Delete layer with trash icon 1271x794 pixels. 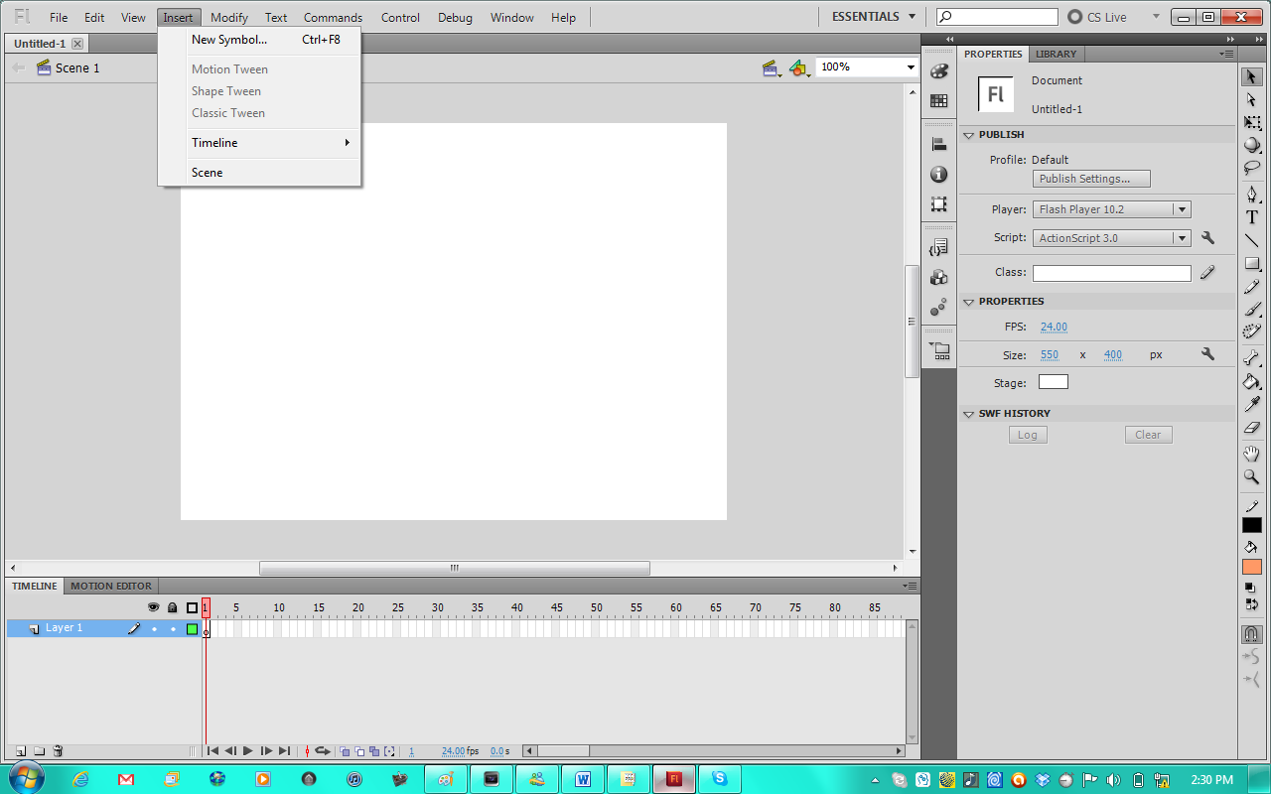click(59, 751)
